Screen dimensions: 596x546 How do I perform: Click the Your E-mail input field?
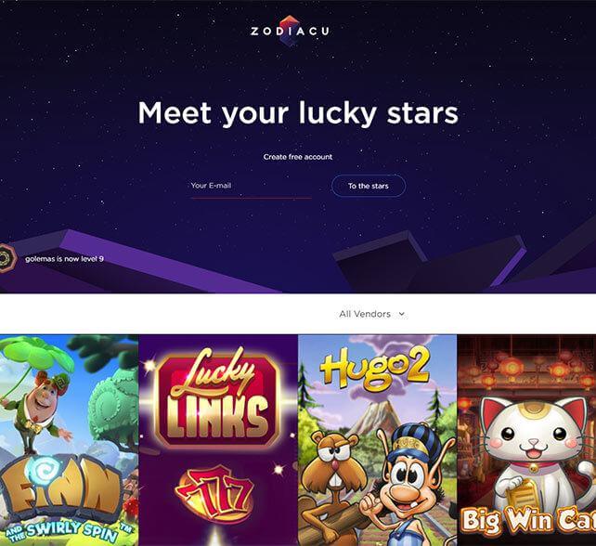251,187
